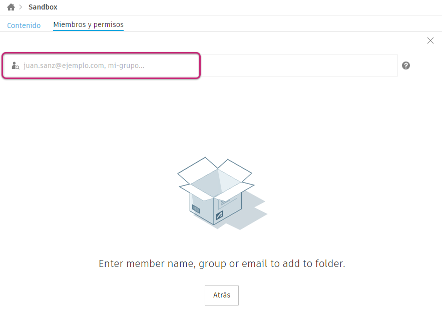Switch to the Contenido tab
This screenshot has height=321, width=442.
pos(24,25)
